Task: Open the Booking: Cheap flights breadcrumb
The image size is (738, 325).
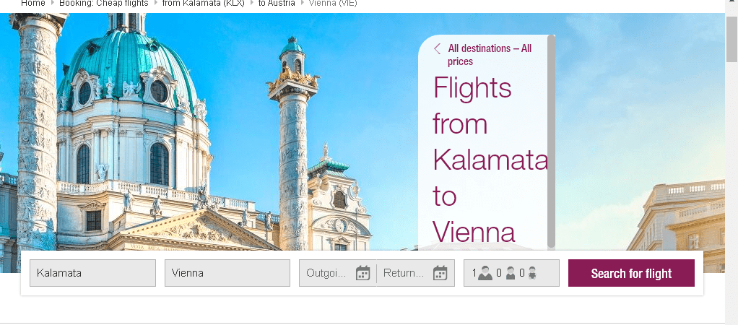Action: coord(103,4)
